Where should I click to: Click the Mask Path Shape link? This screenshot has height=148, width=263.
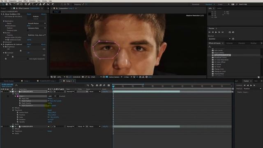point(50,99)
